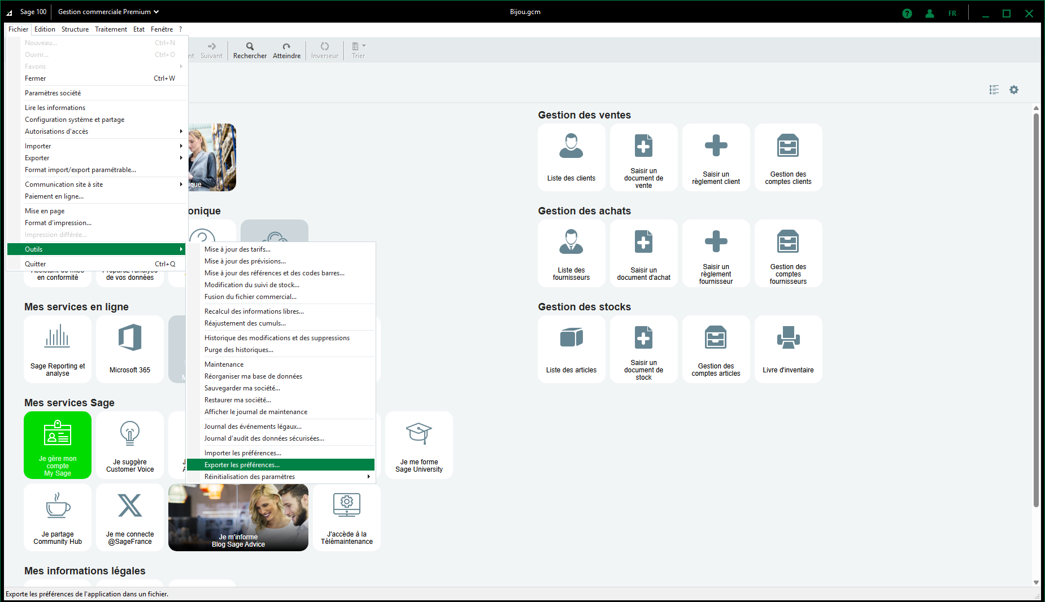Image resolution: width=1045 pixels, height=602 pixels.
Task: Open the Edition menu
Action: [x=45, y=29]
